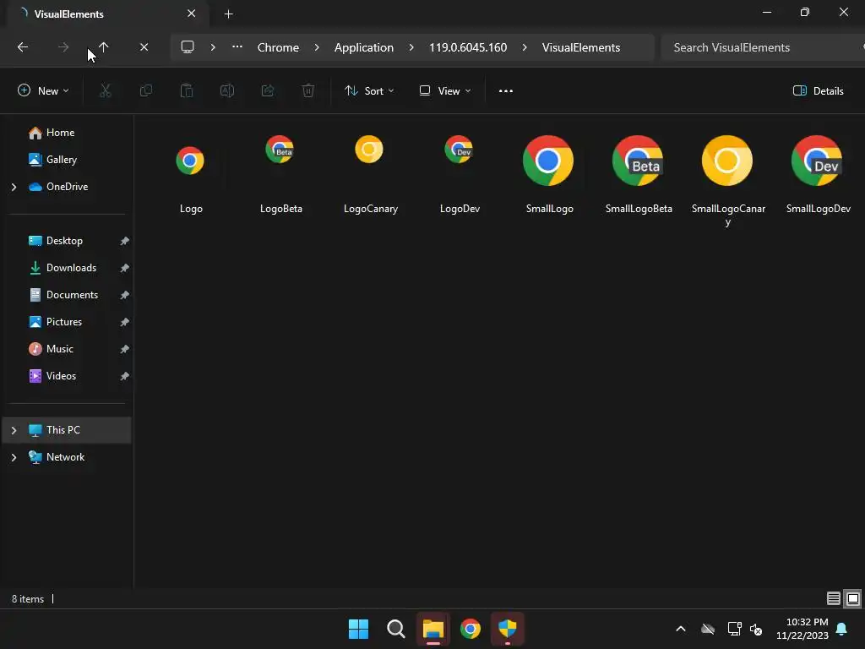Delete with the trash can icon
The height and width of the screenshot is (649, 865).
coord(308,91)
